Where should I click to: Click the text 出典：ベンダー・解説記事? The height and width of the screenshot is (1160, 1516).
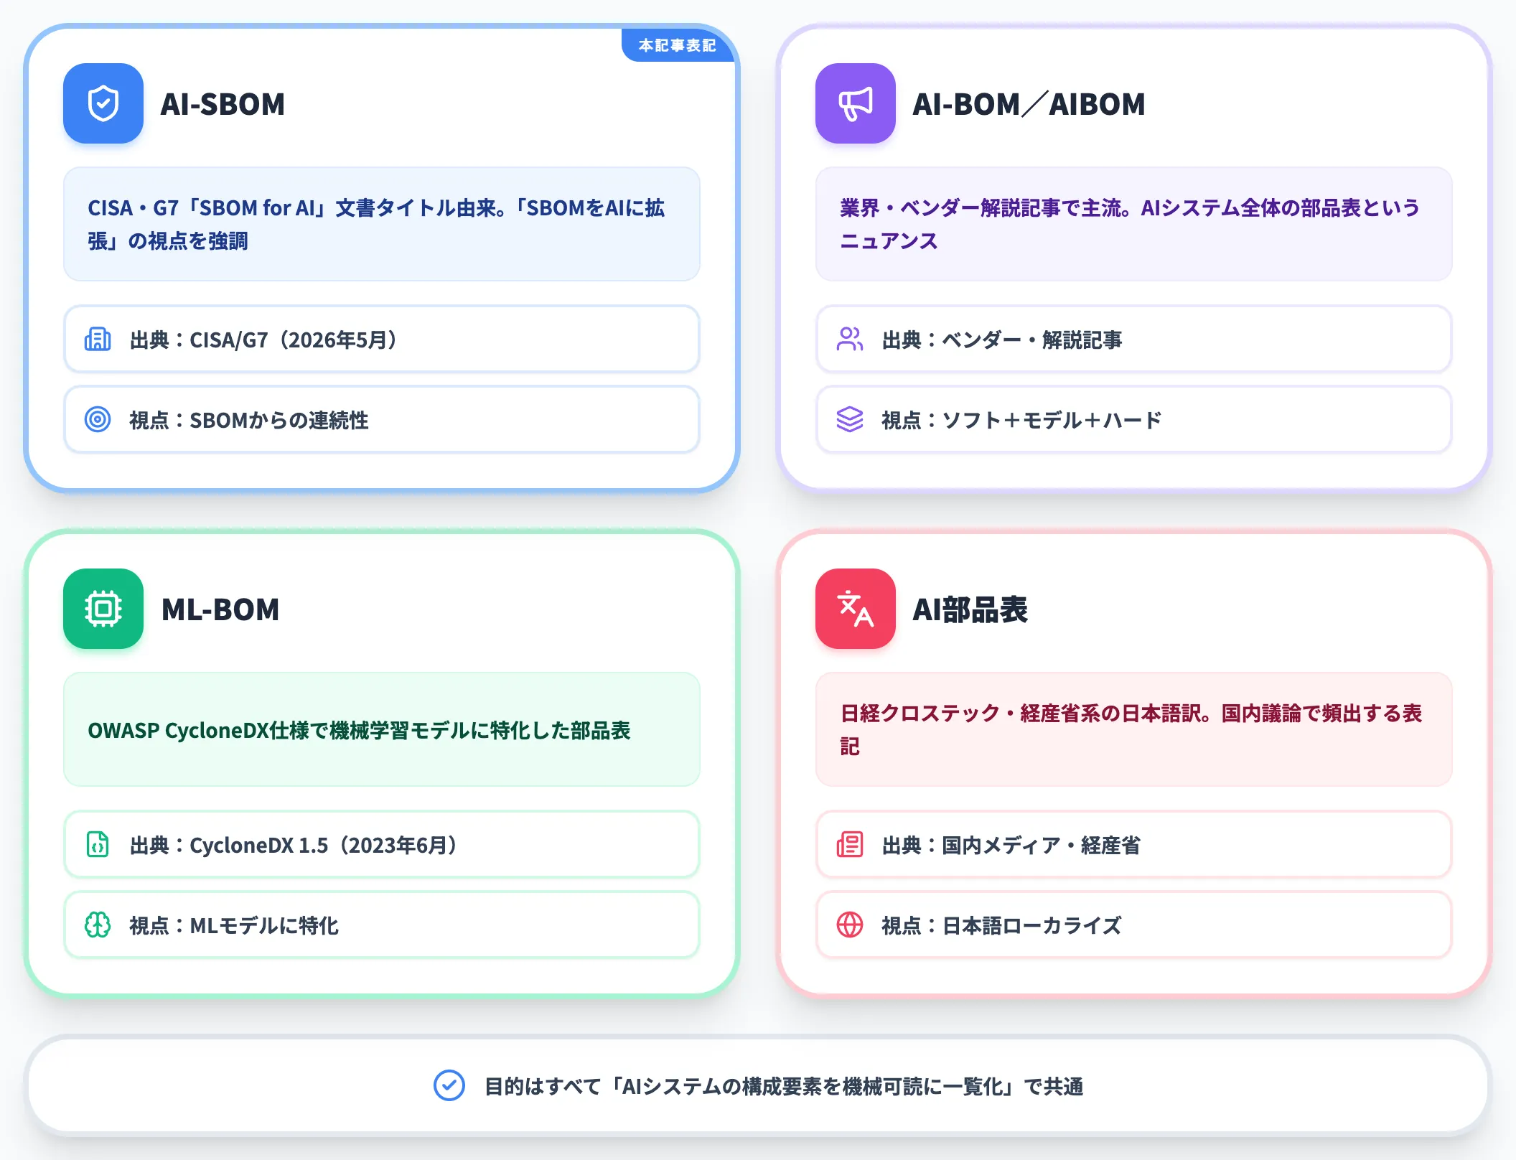(x=1002, y=340)
